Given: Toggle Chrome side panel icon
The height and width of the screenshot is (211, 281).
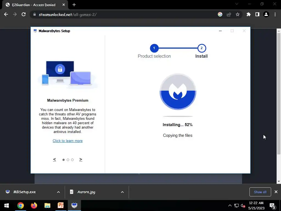Looking at the screenshot, I should coord(257,14).
